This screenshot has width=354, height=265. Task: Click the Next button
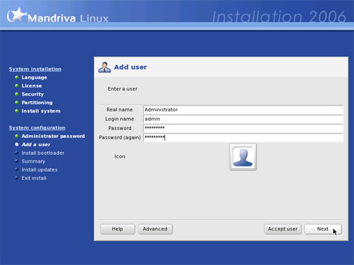pyautogui.click(x=323, y=229)
